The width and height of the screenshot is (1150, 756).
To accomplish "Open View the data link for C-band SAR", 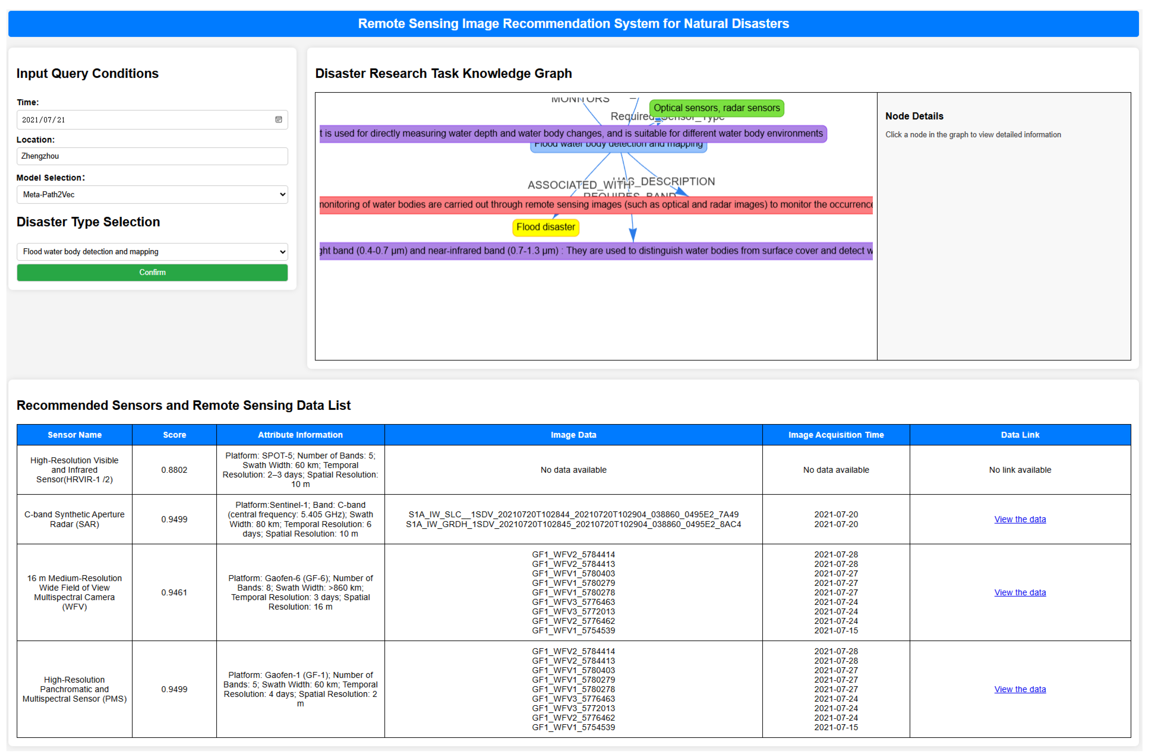I will click(1020, 520).
